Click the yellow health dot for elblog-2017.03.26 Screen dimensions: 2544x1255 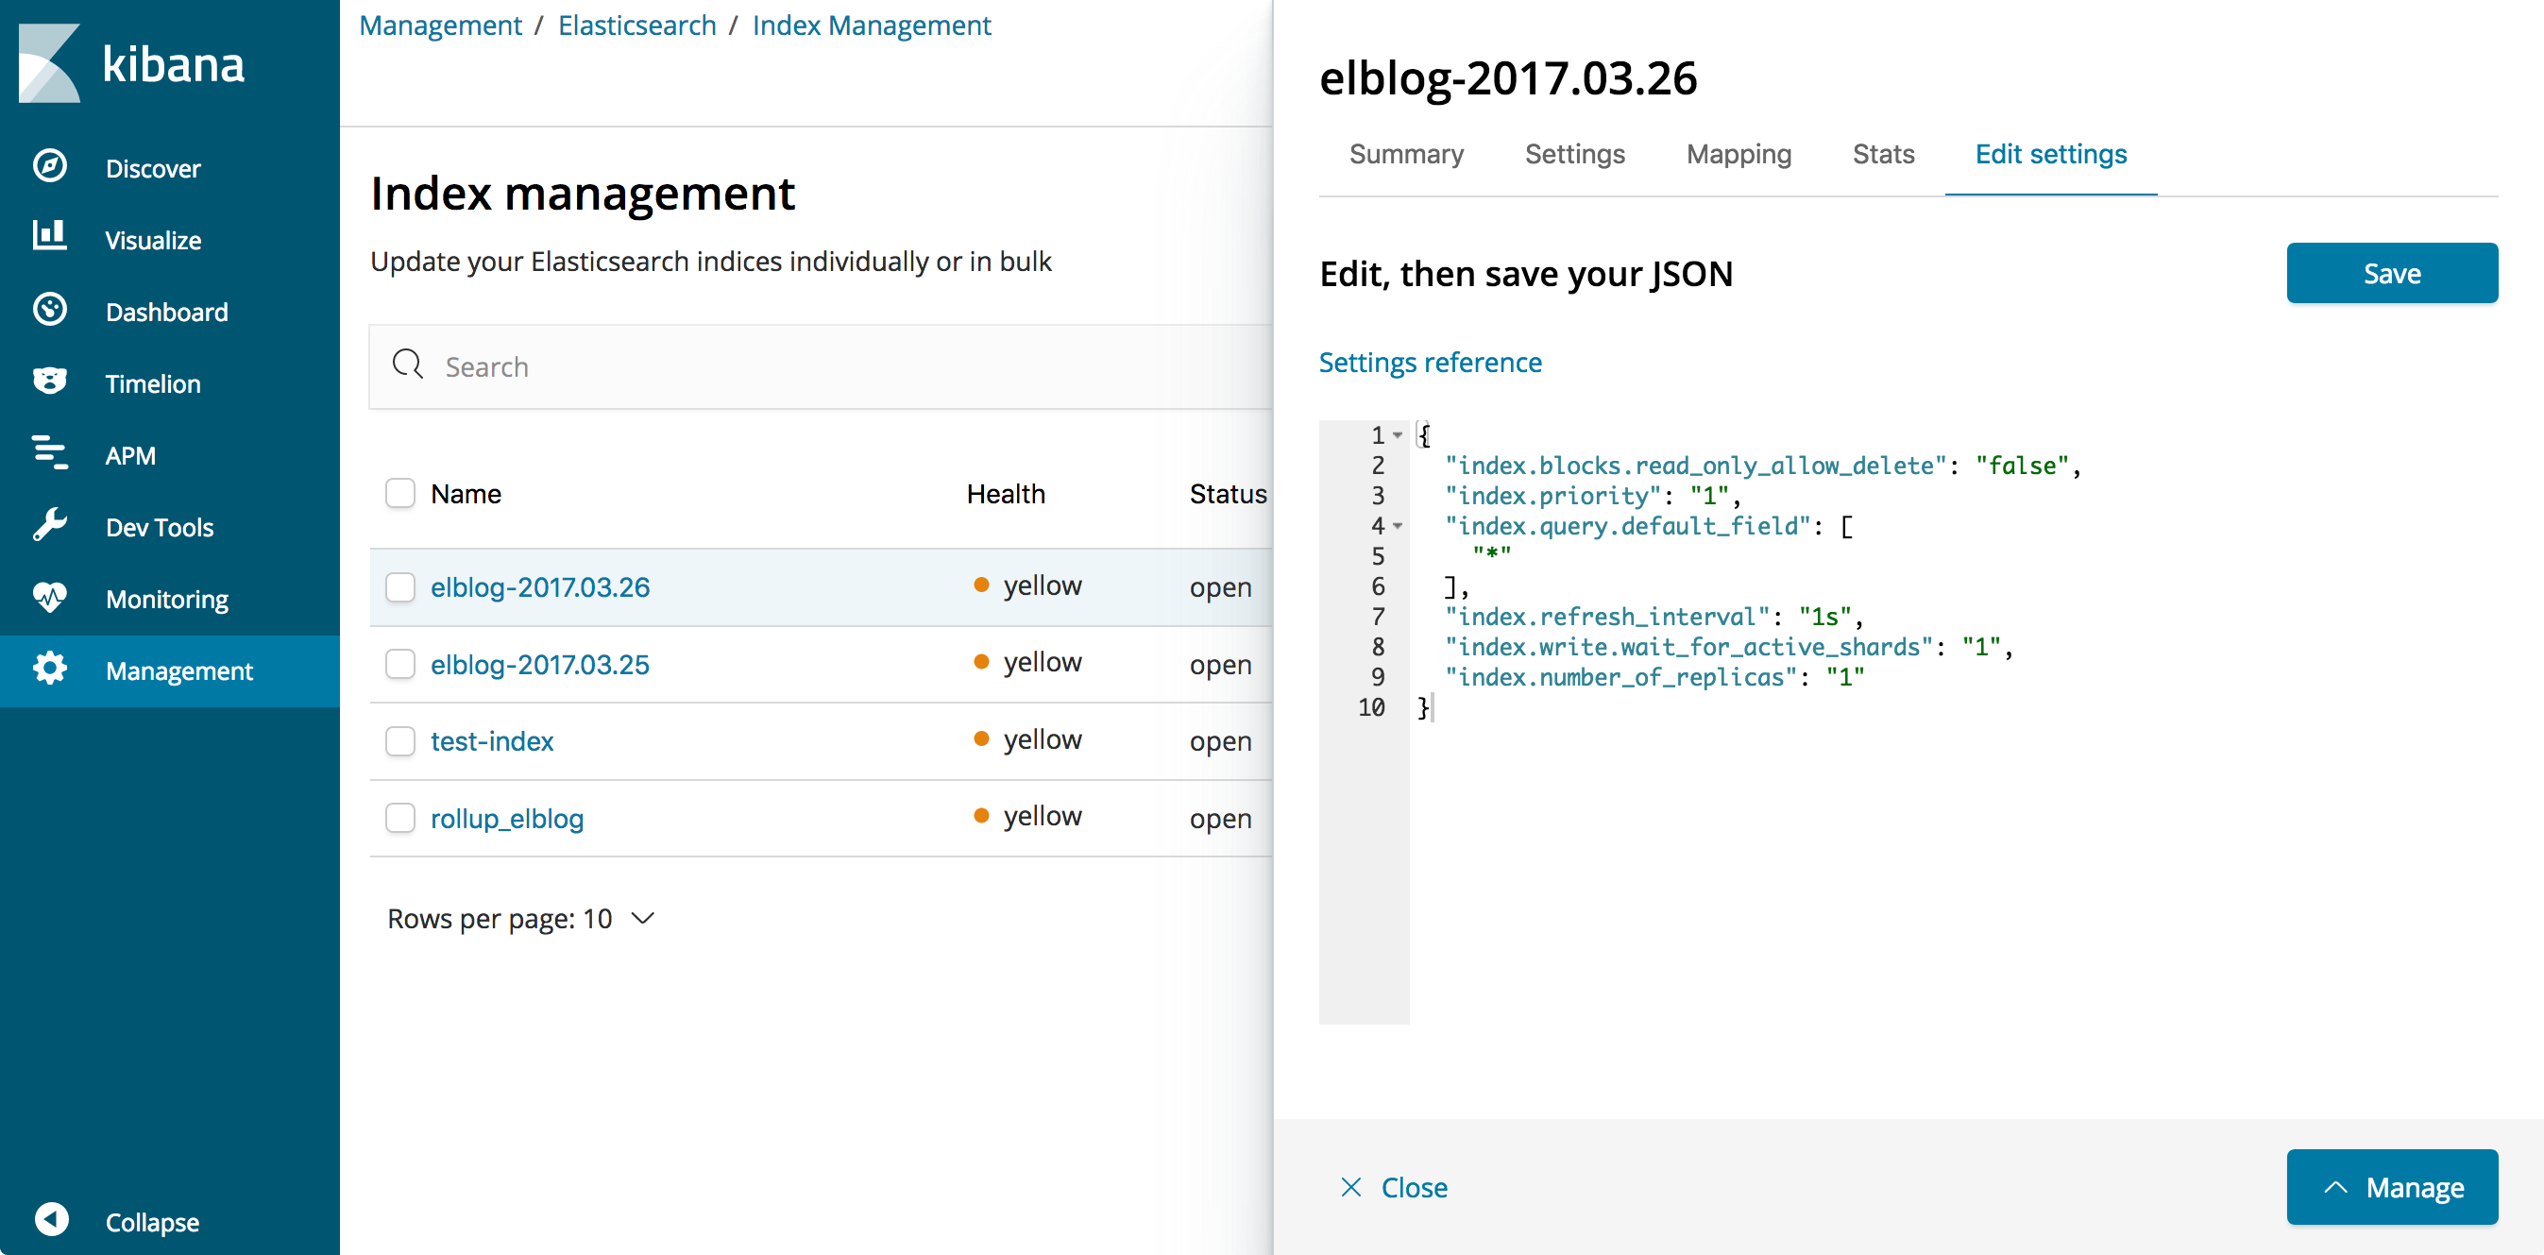click(982, 585)
